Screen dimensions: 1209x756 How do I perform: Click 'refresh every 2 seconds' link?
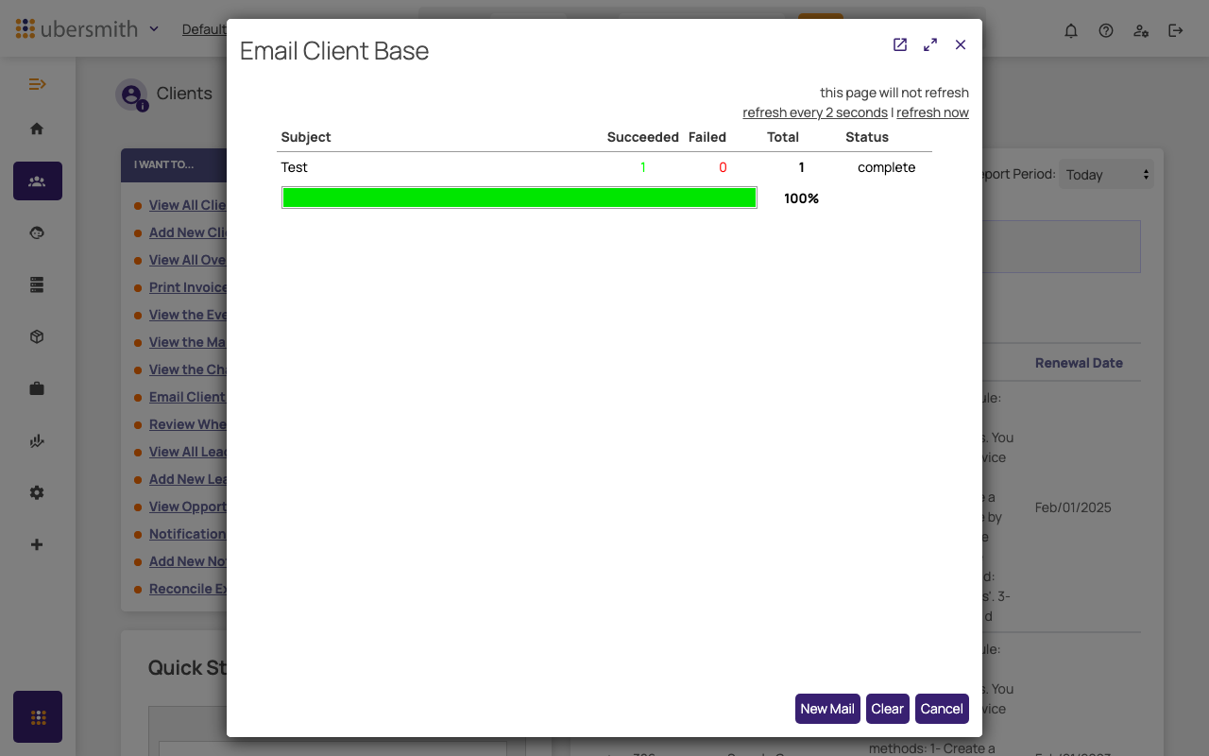[x=815, y=112]
